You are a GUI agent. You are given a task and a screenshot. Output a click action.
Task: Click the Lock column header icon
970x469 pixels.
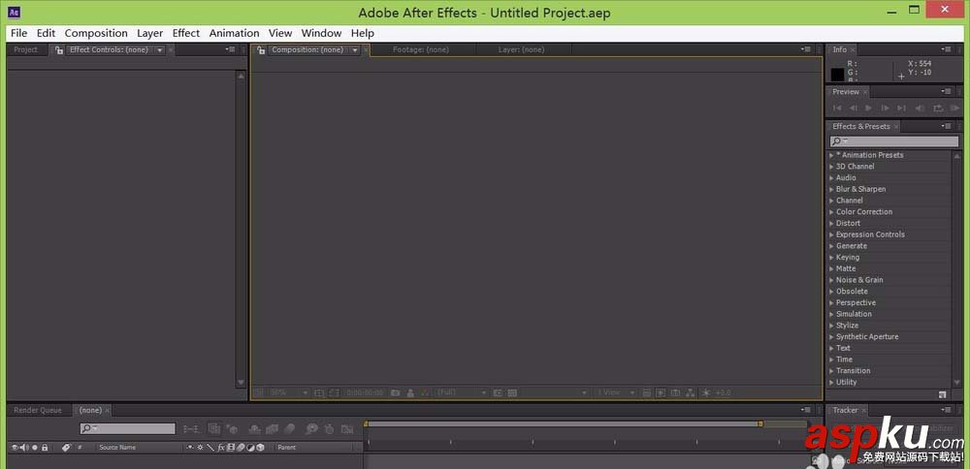tap(45, 448)
